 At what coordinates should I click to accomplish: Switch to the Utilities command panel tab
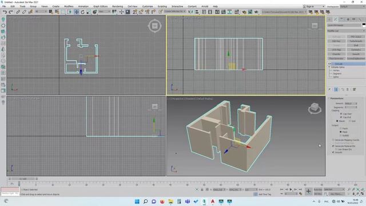(x=360, y=19)
